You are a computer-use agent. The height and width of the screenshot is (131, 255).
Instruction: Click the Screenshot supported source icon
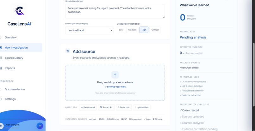point(130,119)
